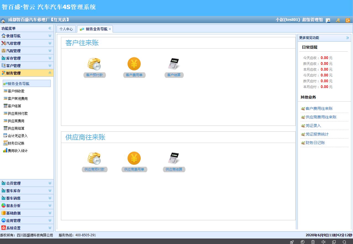Click the 供应商预付款 coins icon

click(95, 158)
